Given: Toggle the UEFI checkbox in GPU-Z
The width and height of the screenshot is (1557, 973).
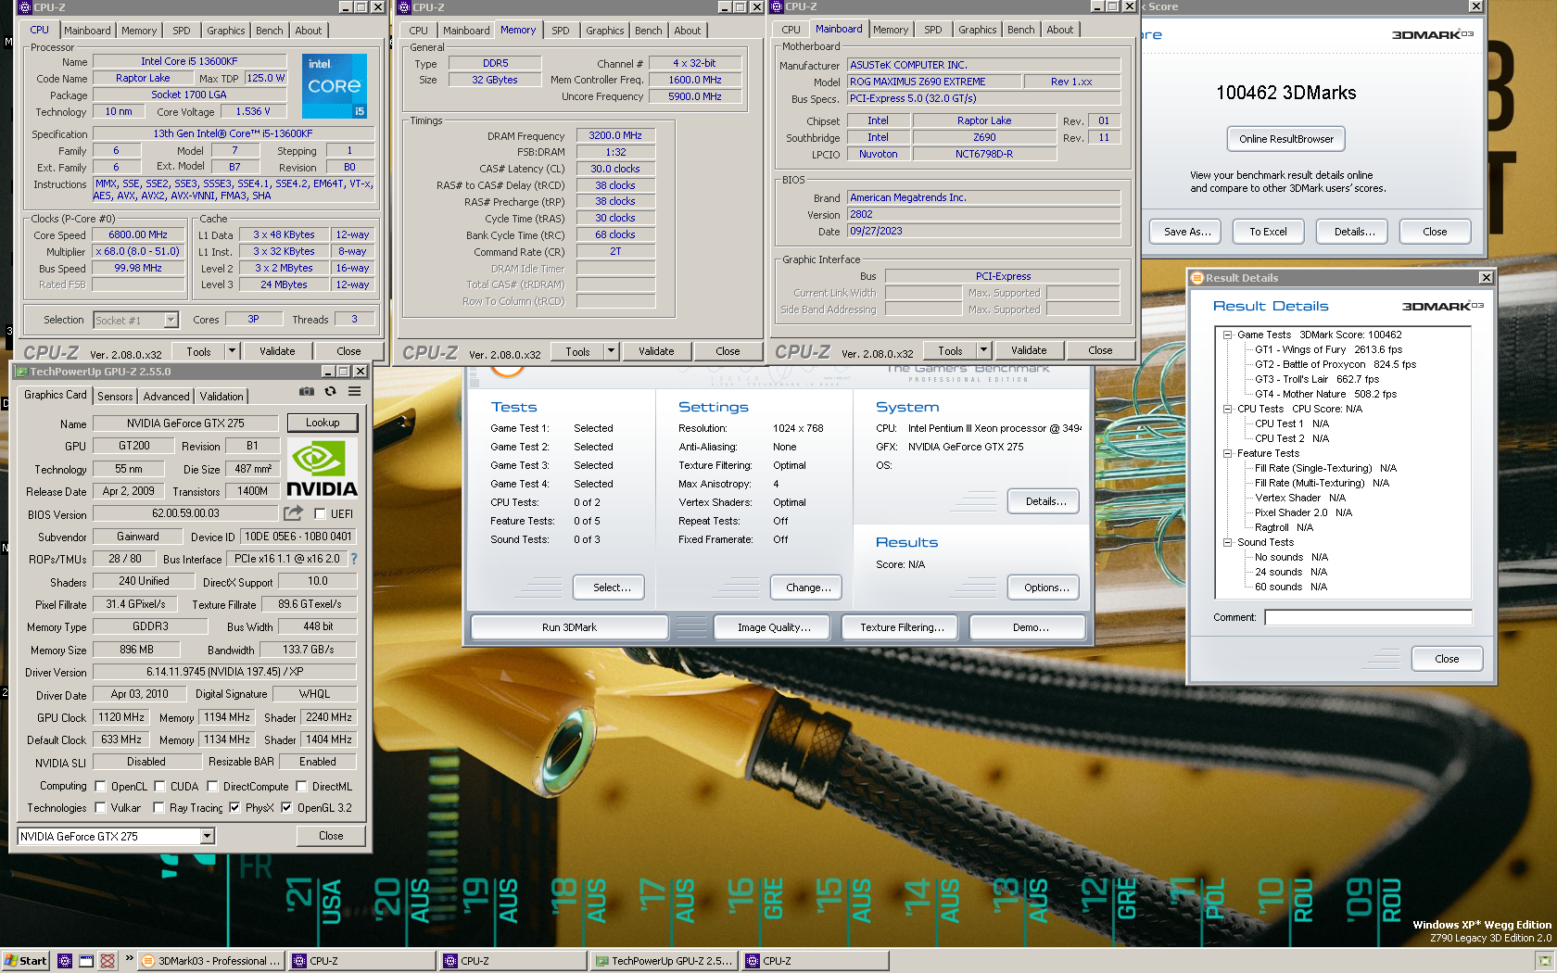Looking at the screenshot, I should click(x=320, y=513).
